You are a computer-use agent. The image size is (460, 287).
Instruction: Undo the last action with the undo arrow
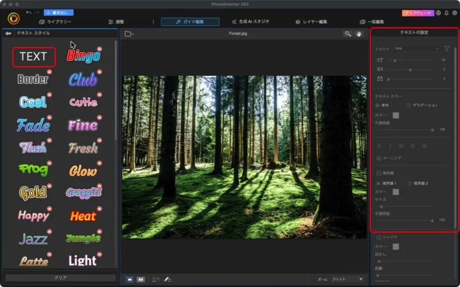28,12
